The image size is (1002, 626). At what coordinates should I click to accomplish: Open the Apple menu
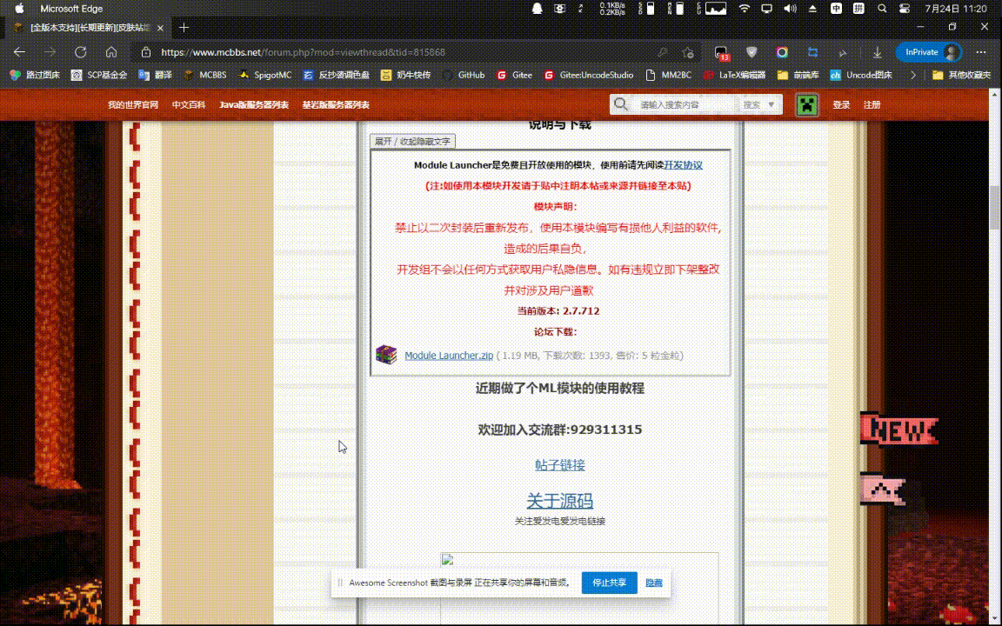(18, 9)
